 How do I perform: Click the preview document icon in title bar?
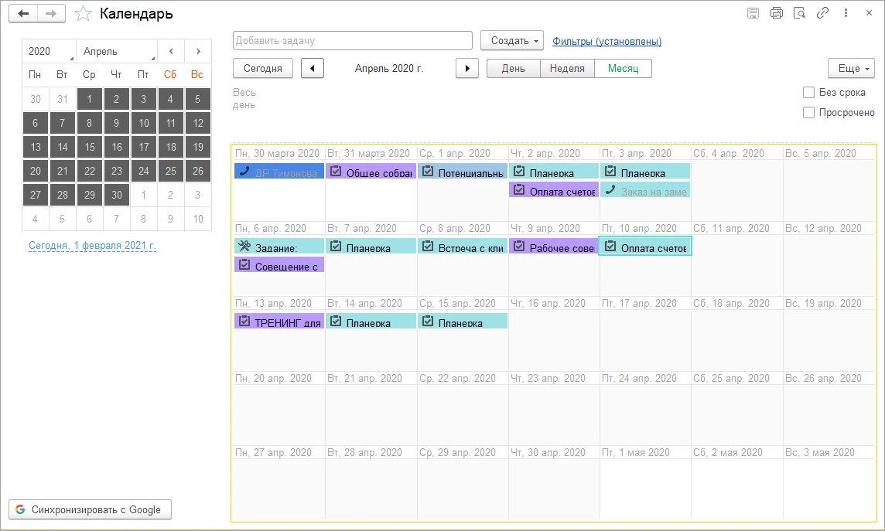pos(799,13)
